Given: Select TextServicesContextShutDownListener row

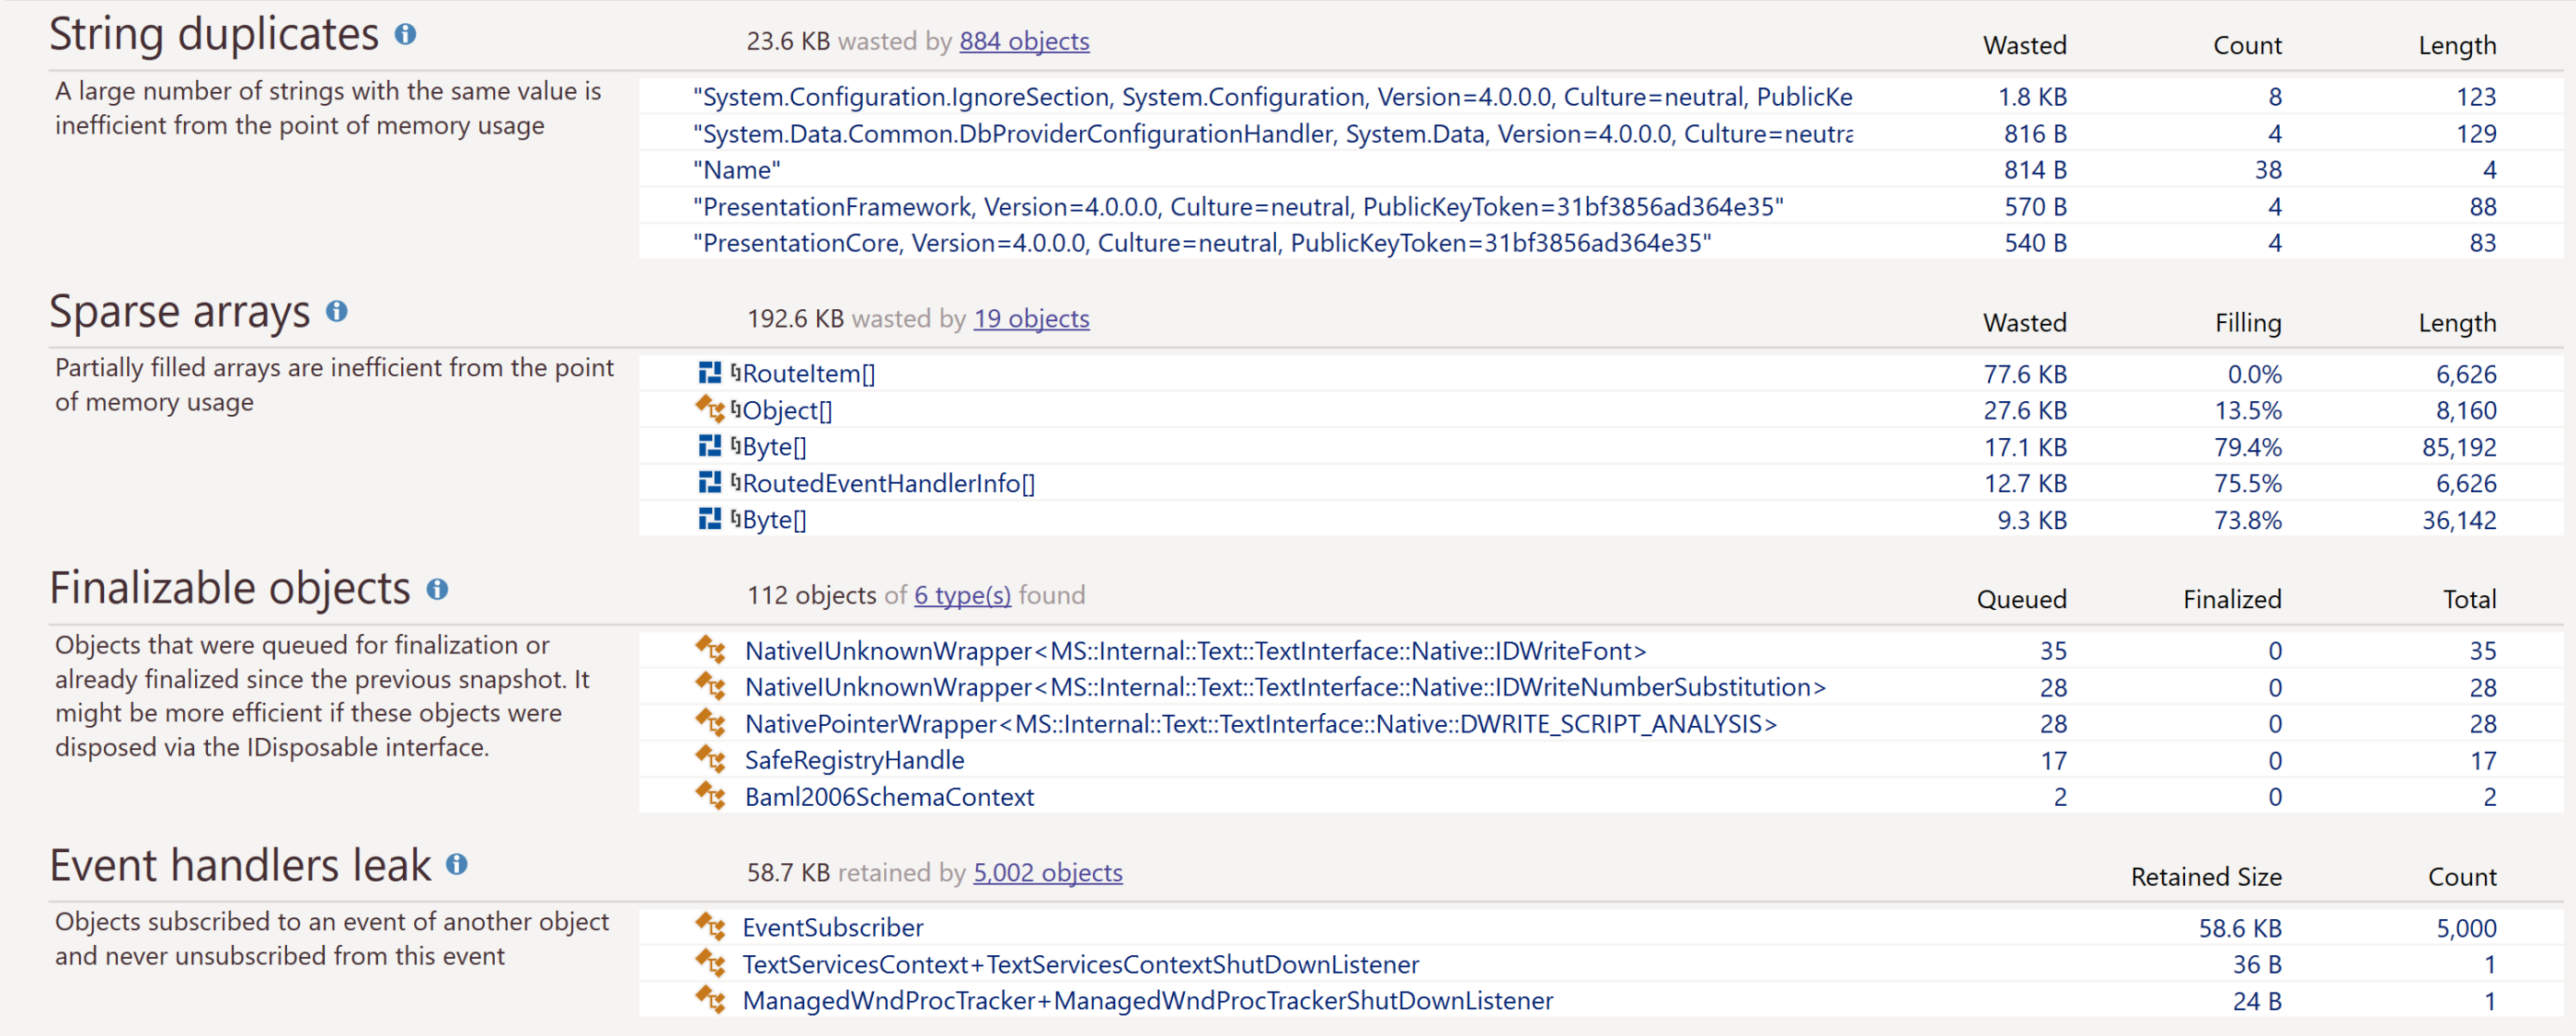Looking at the screenshot, I should click(x=1600, y=964).
